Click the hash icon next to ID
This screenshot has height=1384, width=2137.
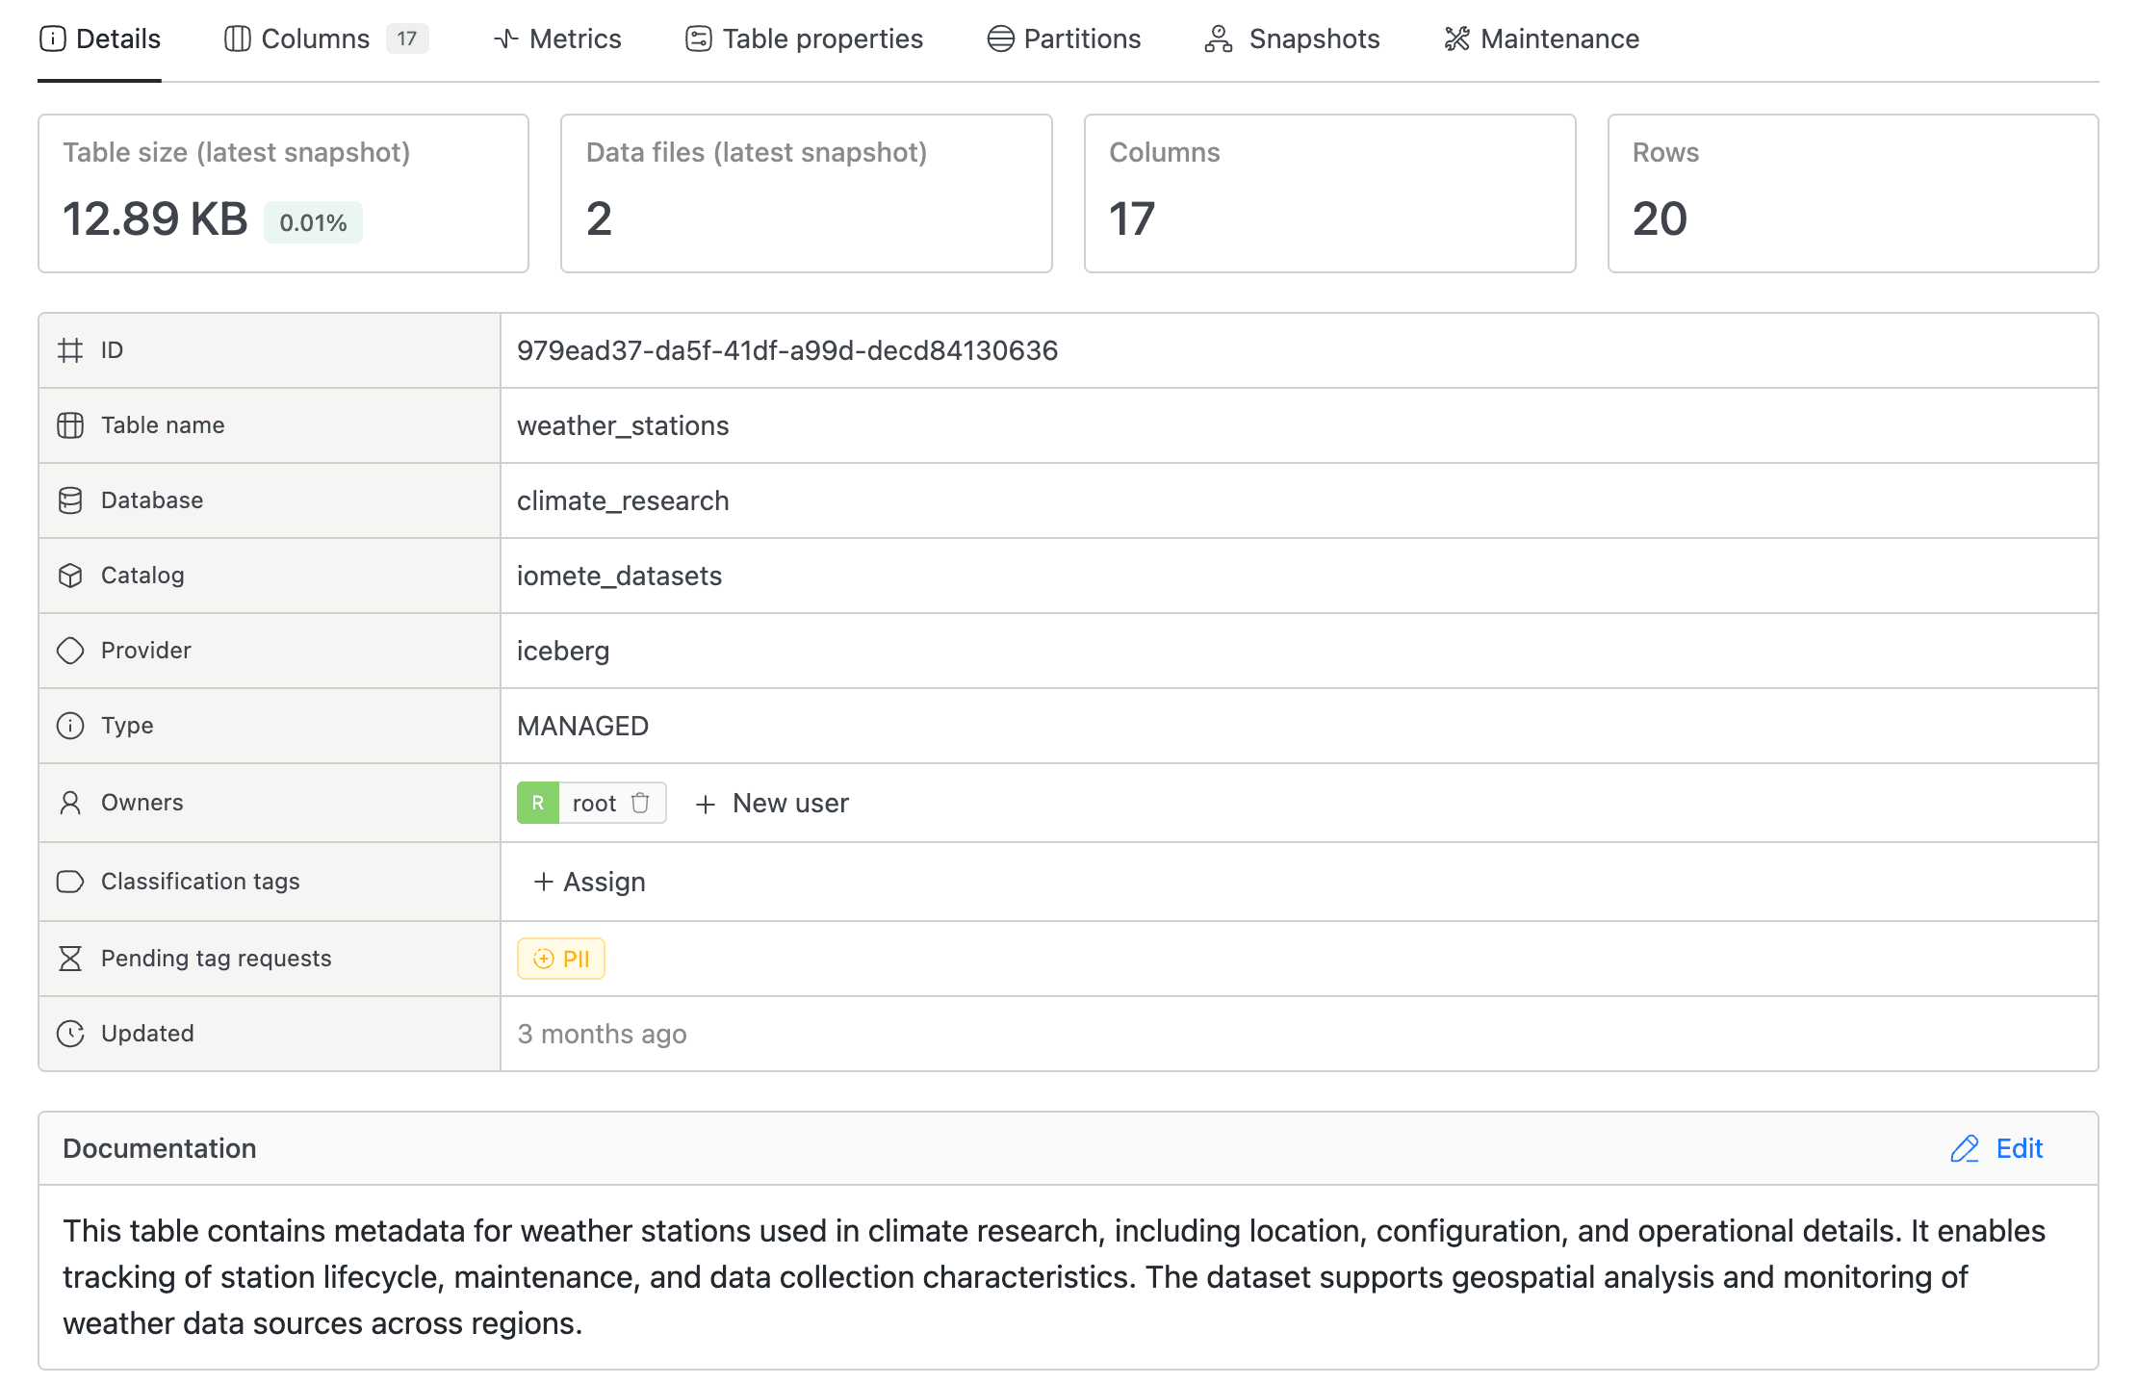(x=70, y=350)
